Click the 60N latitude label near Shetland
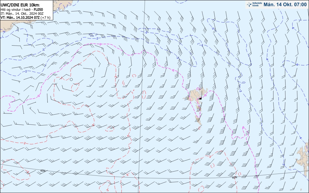 235,178
